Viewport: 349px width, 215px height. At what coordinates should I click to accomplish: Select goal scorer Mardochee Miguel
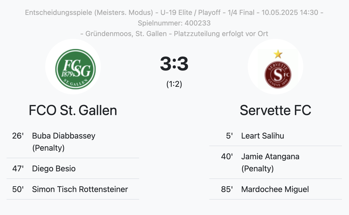(275, 189)
